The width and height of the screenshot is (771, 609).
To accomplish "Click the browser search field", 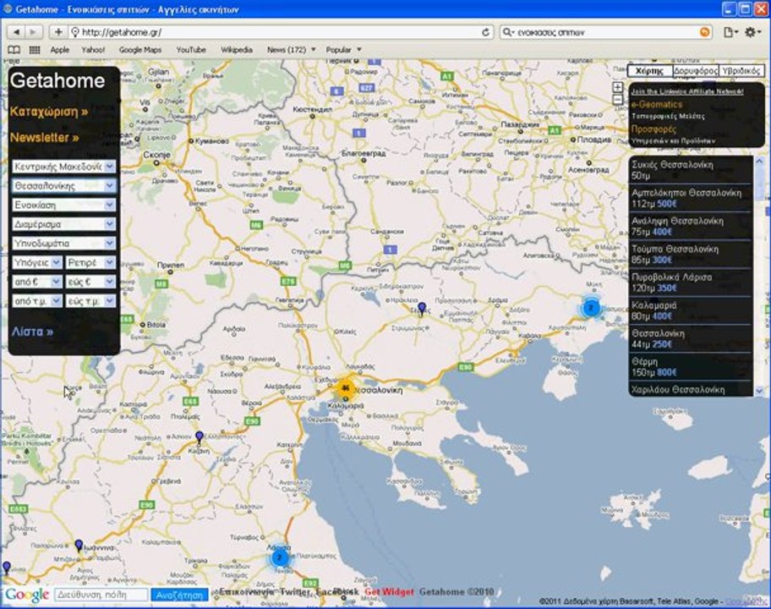I will 606,32.
